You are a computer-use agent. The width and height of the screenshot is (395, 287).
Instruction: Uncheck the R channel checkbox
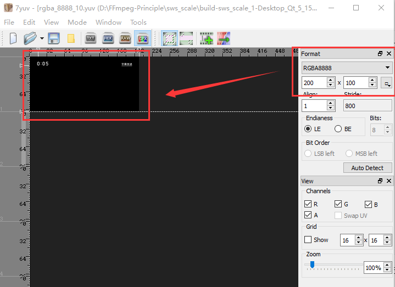308,204
